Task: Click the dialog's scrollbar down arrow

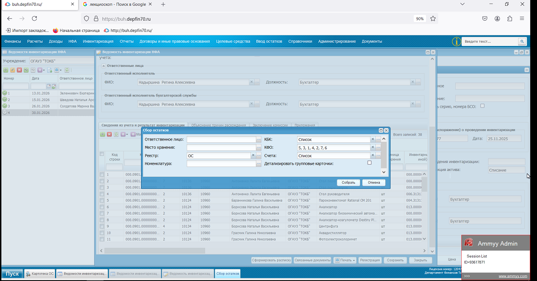Action: pos(383,172)
